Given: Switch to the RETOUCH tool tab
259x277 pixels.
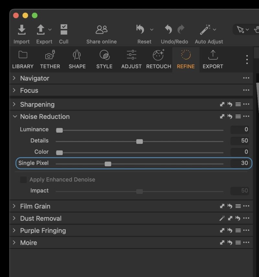Looking at the screenshot, I should (159, 59).
